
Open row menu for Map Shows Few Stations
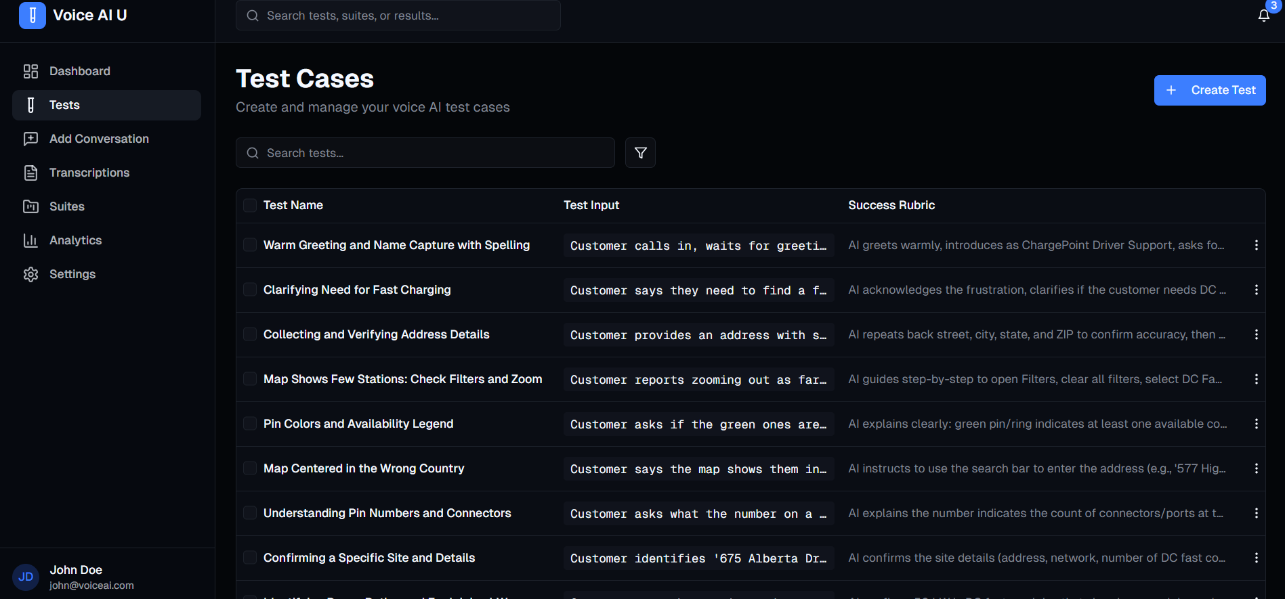point(1256,379)
